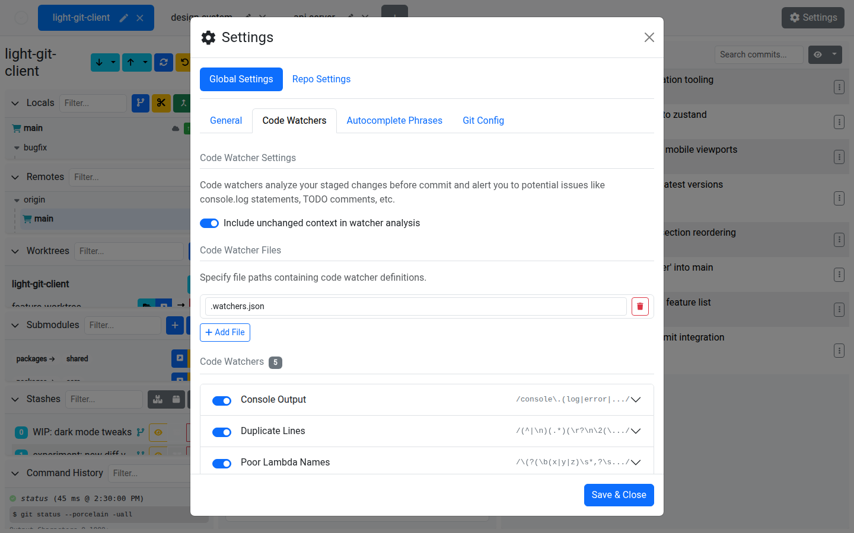The image size is (854, 533).
Task: Click the blue fetch/refresh toolbar icon
Action: coord(164,62)
